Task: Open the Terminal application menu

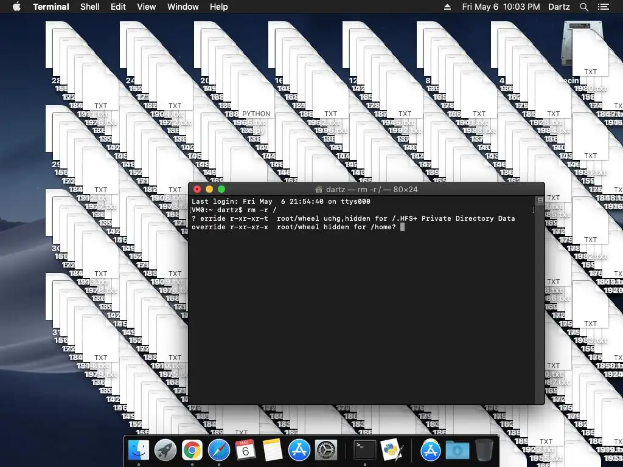Action: pos(51,7)
